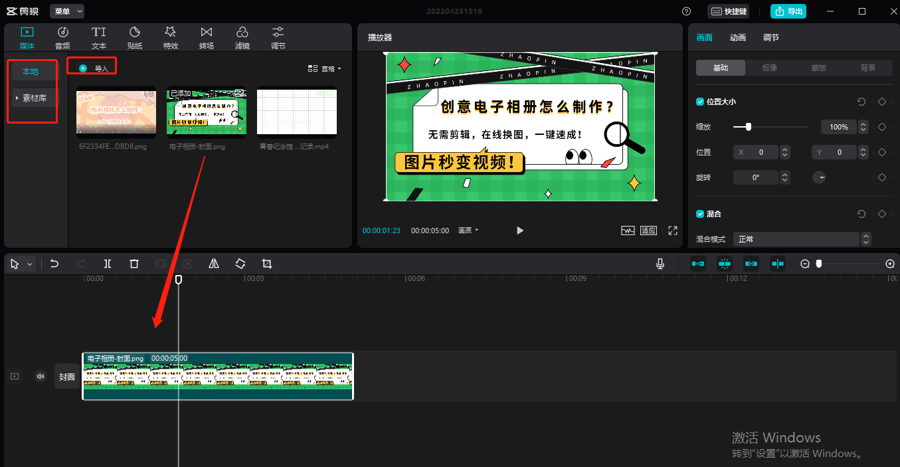
Task: Switch to the 抠像 sub-tab
Action: coord(770,68)
